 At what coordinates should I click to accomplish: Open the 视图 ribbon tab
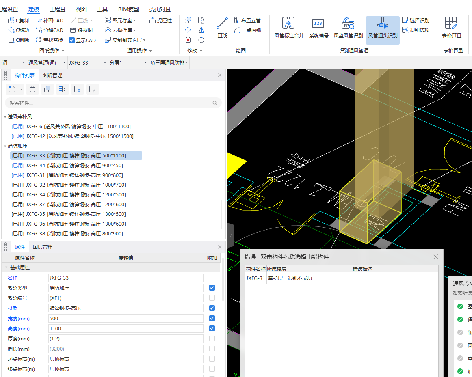(x=81, y=9)
